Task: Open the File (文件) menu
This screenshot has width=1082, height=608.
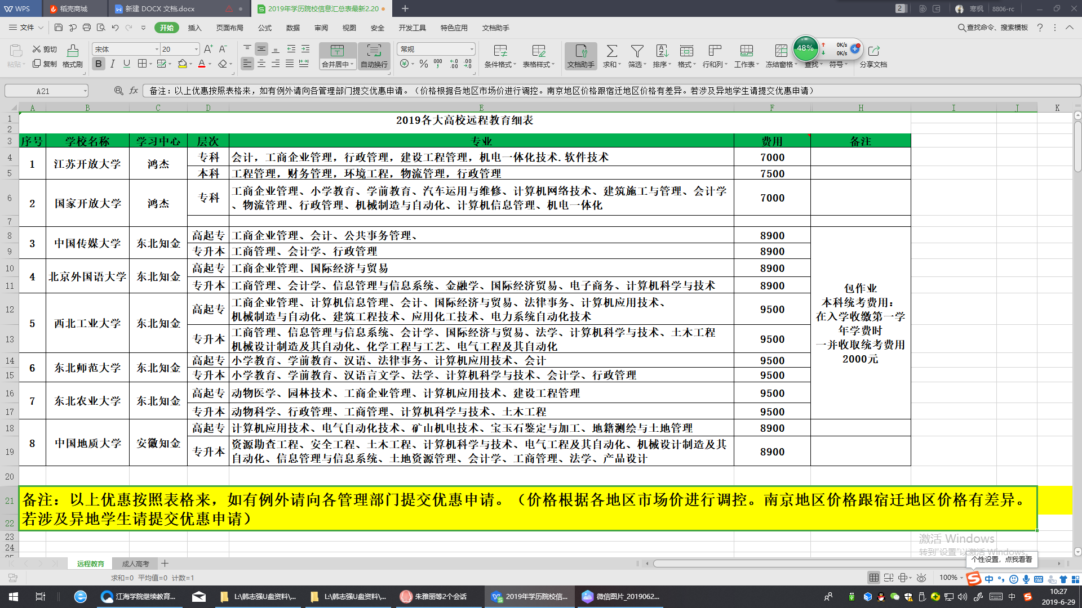Action: point(26,28)
